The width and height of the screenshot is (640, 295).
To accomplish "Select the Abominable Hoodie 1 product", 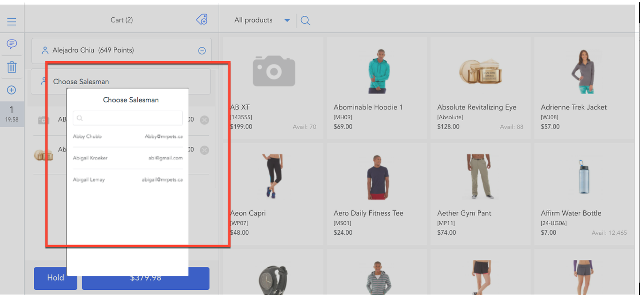I will [377, 88].
